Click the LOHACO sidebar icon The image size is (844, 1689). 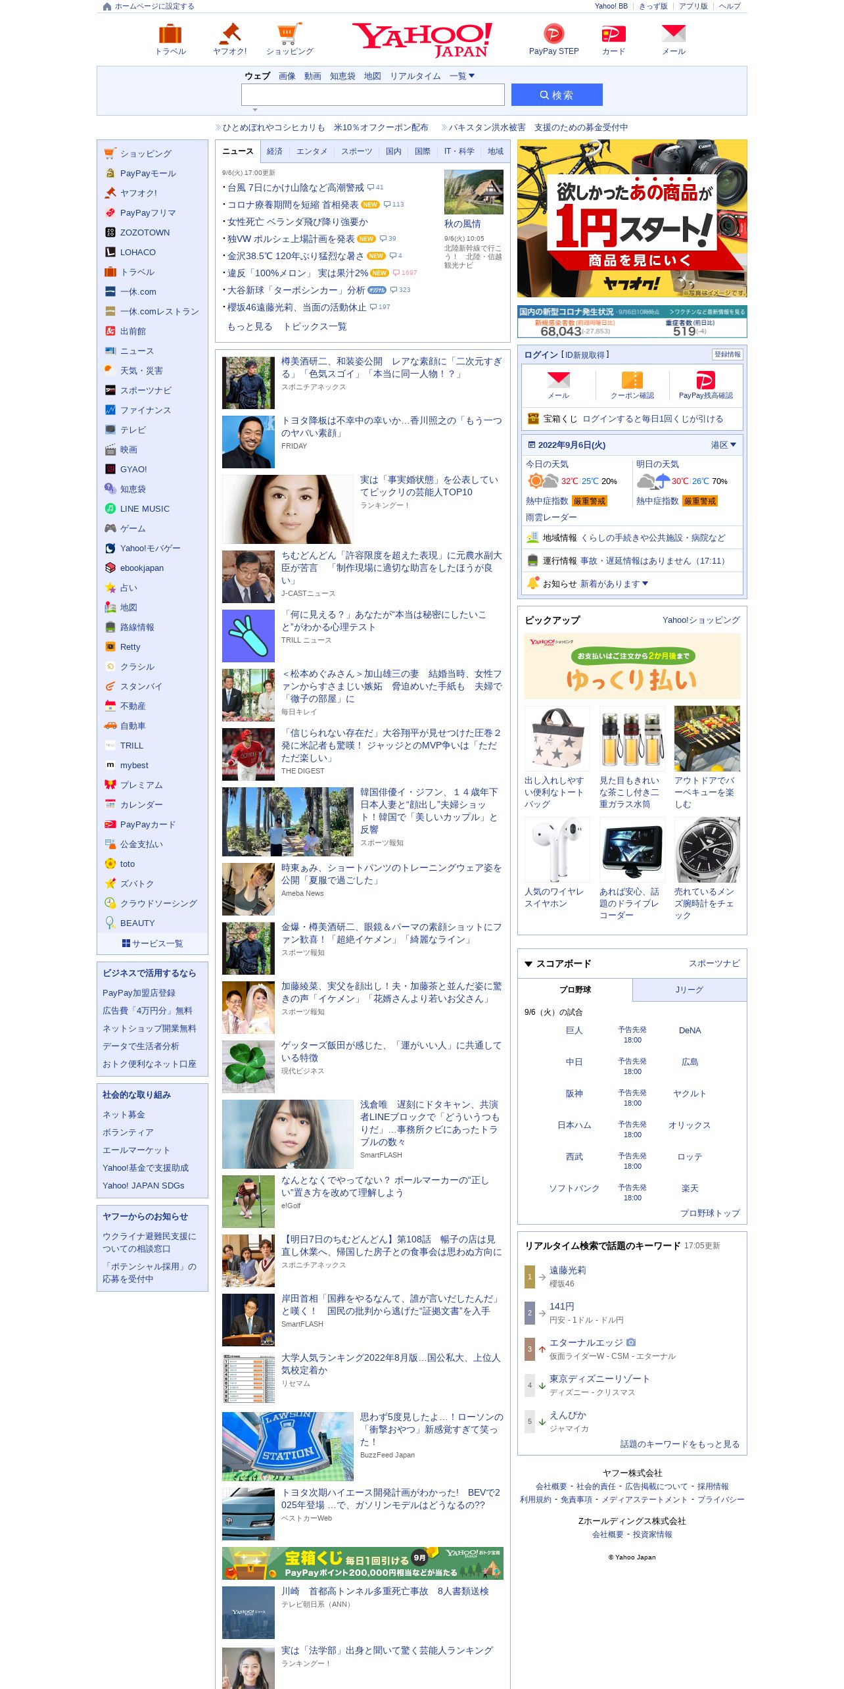coord(110,252)
